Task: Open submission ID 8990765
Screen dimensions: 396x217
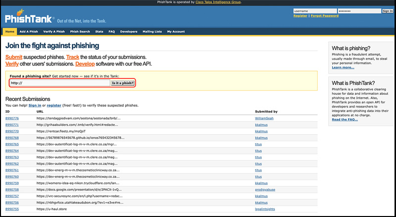Action: pos(12,144)
